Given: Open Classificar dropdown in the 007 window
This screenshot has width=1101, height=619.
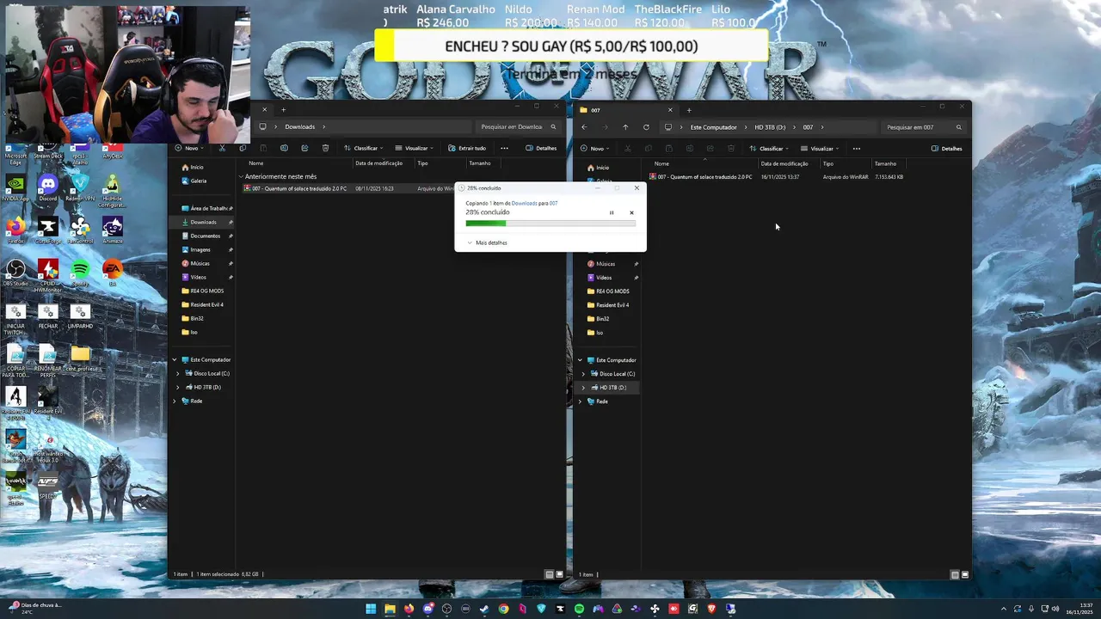Looking at the screenshot, I should point(770,148).
